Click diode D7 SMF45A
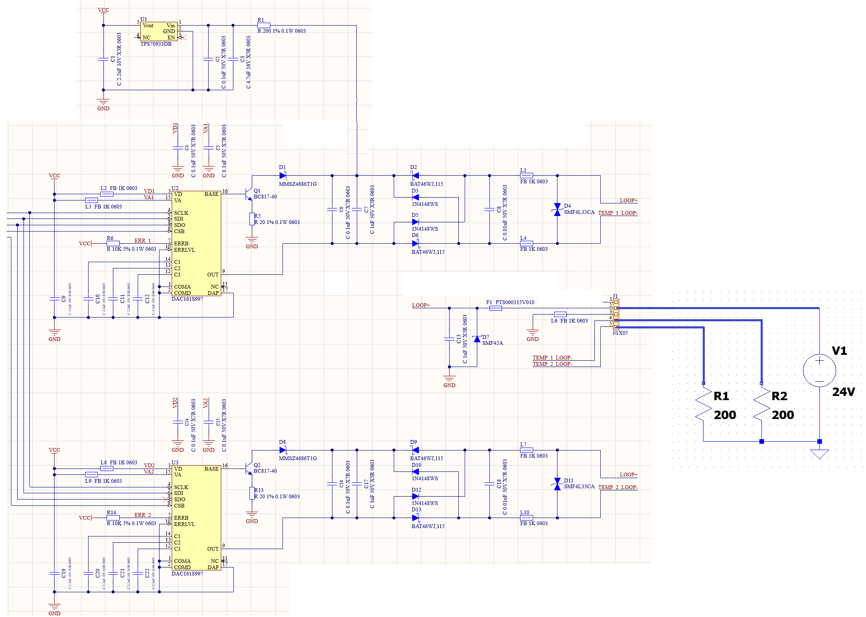 coord(477,339)
